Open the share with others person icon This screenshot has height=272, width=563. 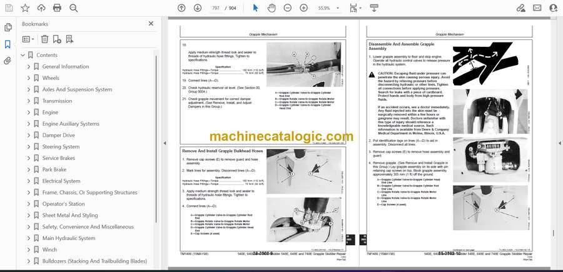(x=554, y=8)
